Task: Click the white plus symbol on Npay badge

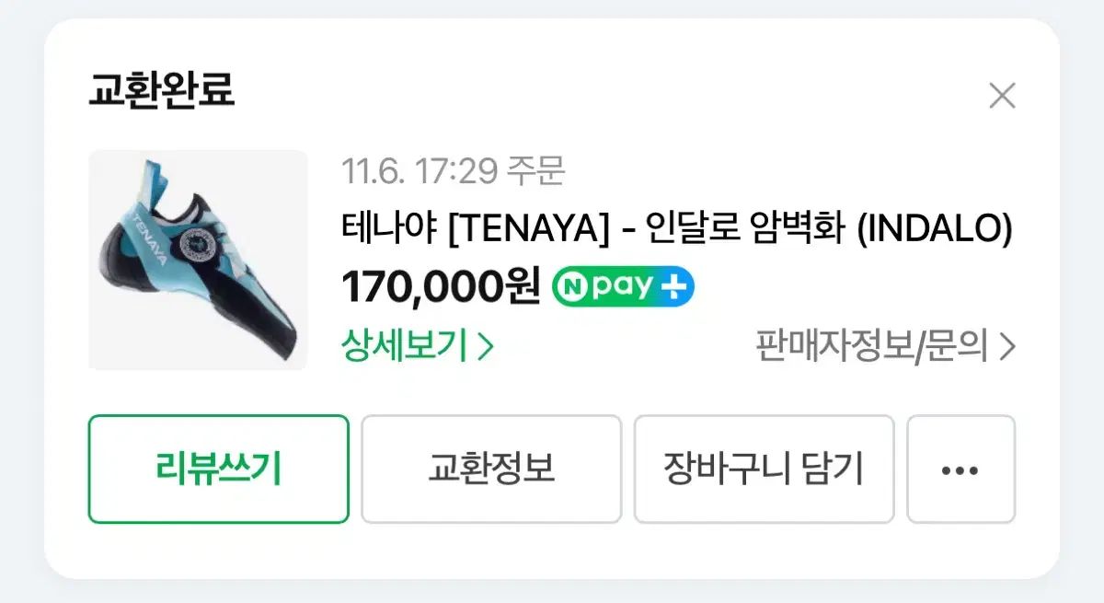Action: [x=674, y=288]
